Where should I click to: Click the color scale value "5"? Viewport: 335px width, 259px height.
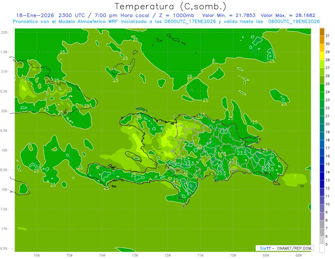tap(327, 244)
